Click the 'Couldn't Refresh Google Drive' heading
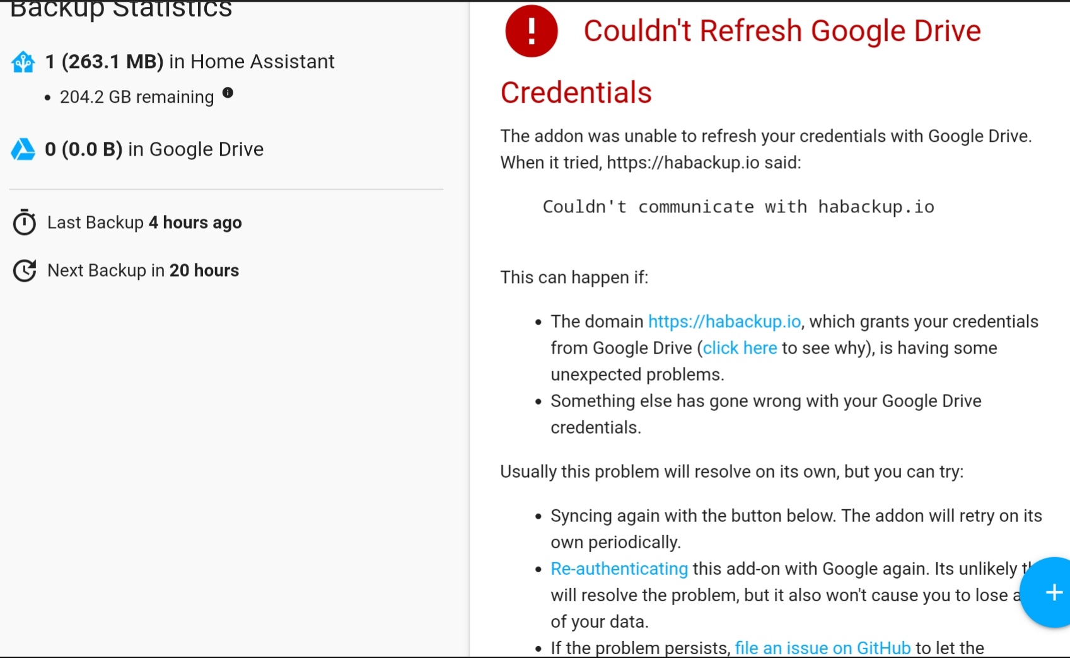 [x=782, y=31]
